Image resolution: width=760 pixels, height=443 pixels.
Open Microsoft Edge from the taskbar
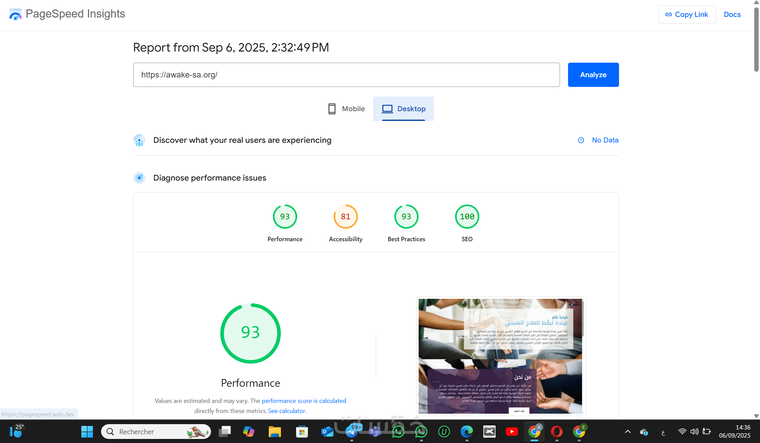click(x=467, y=432)
